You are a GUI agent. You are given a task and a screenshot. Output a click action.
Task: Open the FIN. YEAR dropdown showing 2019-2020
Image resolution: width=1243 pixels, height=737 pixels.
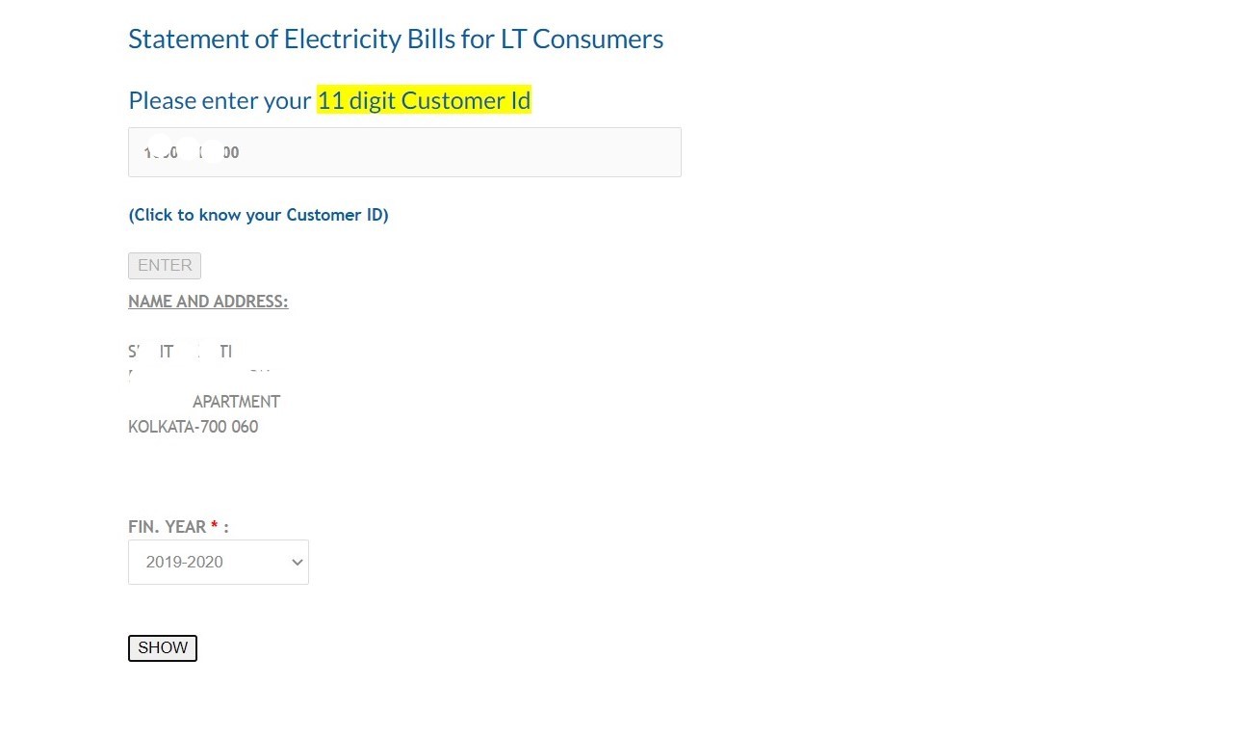218,562
